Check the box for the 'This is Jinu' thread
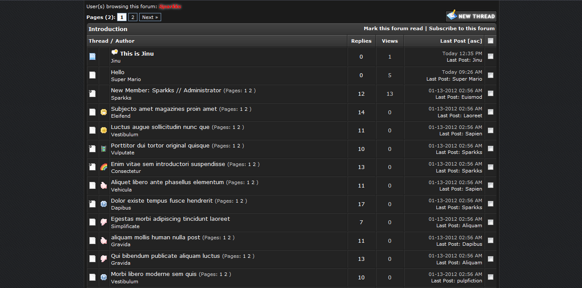Viewport: 582px width, 288px height. point(490,56)
